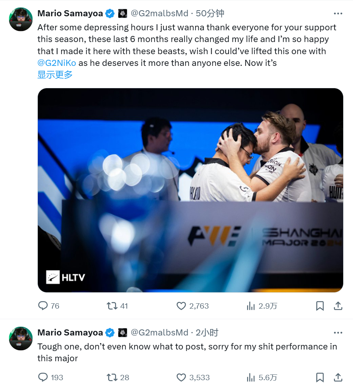
Task: Open the @G2NiKo mention link
Action: (x=57, y=63)
